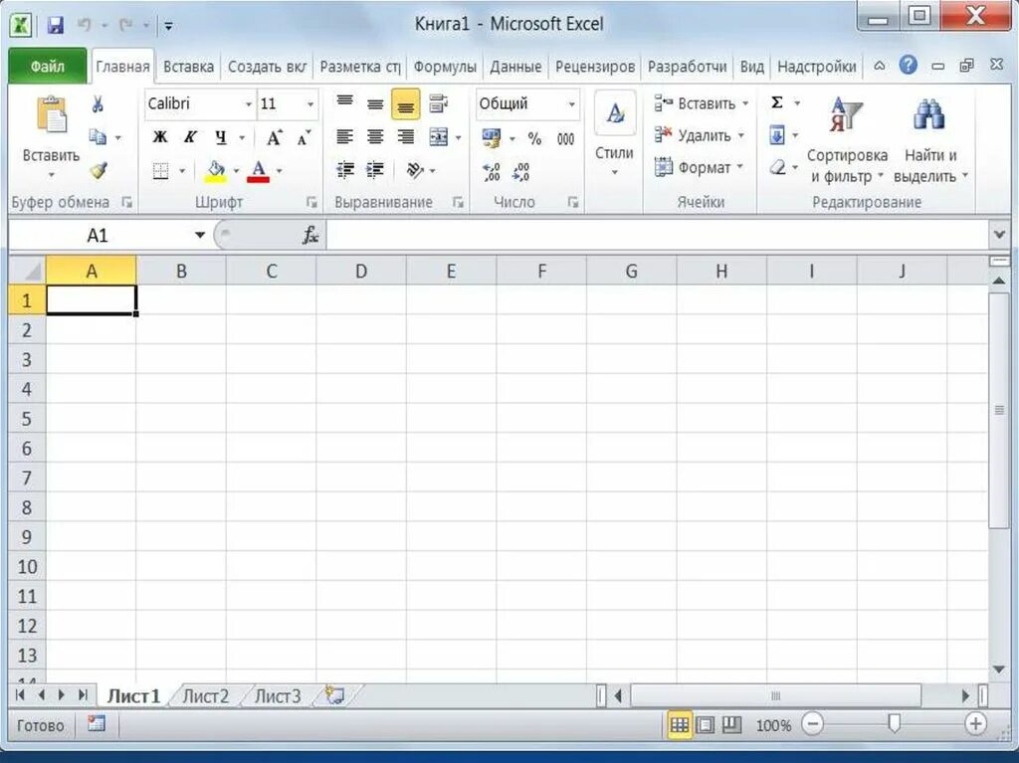Decrease font size with the small A icon
The height and width of the screenshot is (763, 1019).
(x=304, y=138)
